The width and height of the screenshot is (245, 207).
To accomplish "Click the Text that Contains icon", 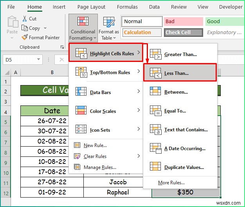I will tap(155, 129).
